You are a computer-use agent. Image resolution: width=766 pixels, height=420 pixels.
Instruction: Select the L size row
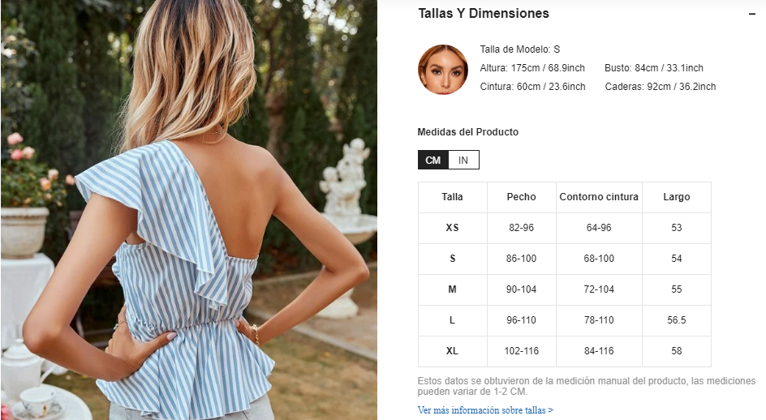click(x=564, y=320)
